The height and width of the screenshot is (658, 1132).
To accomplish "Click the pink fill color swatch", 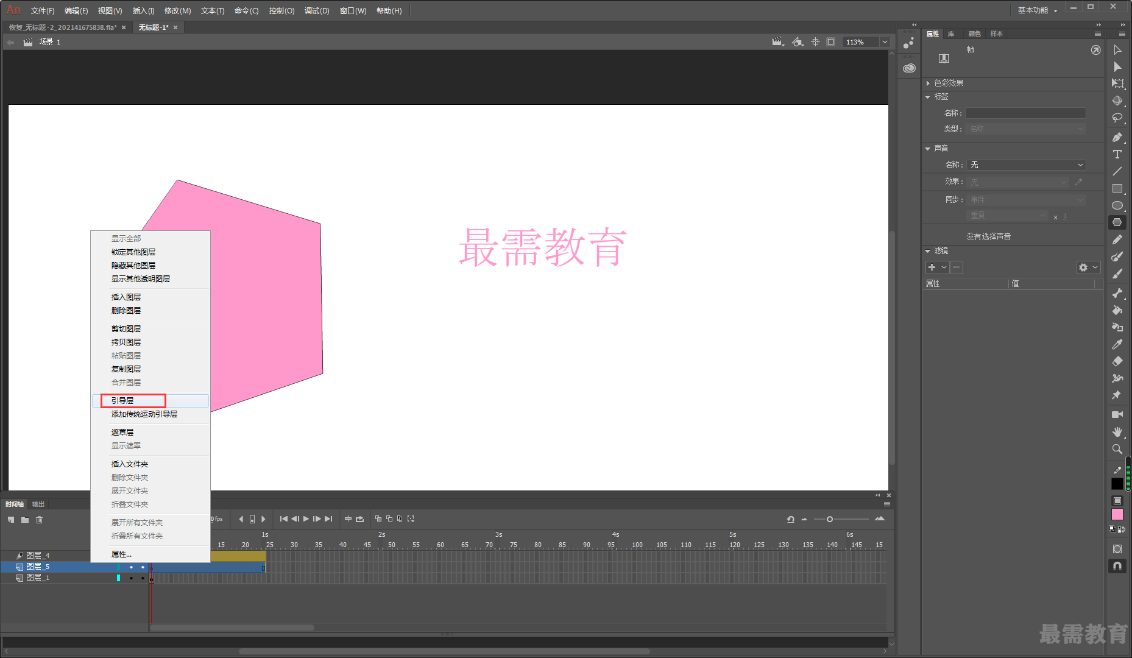I will point(1117,515).
